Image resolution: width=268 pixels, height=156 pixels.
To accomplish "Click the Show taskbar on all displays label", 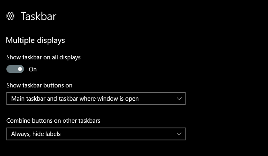I will [44, 57].
